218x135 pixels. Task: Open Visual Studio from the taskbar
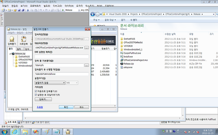click(36, 132)
